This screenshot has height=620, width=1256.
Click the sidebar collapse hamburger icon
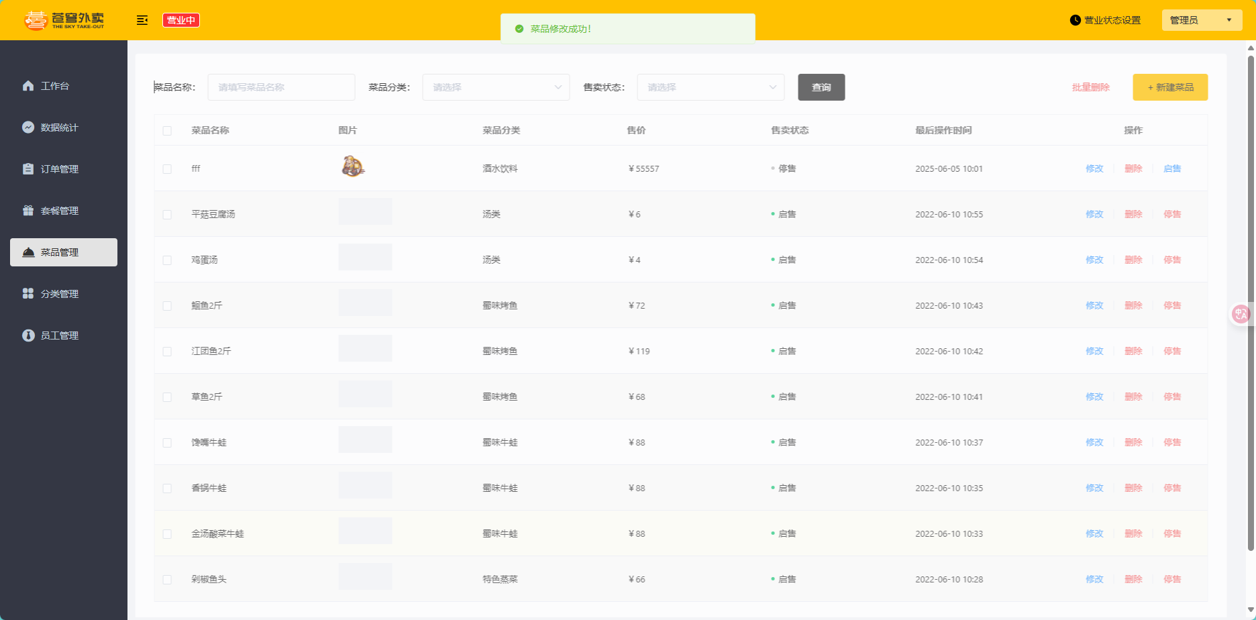coord(142,20)
